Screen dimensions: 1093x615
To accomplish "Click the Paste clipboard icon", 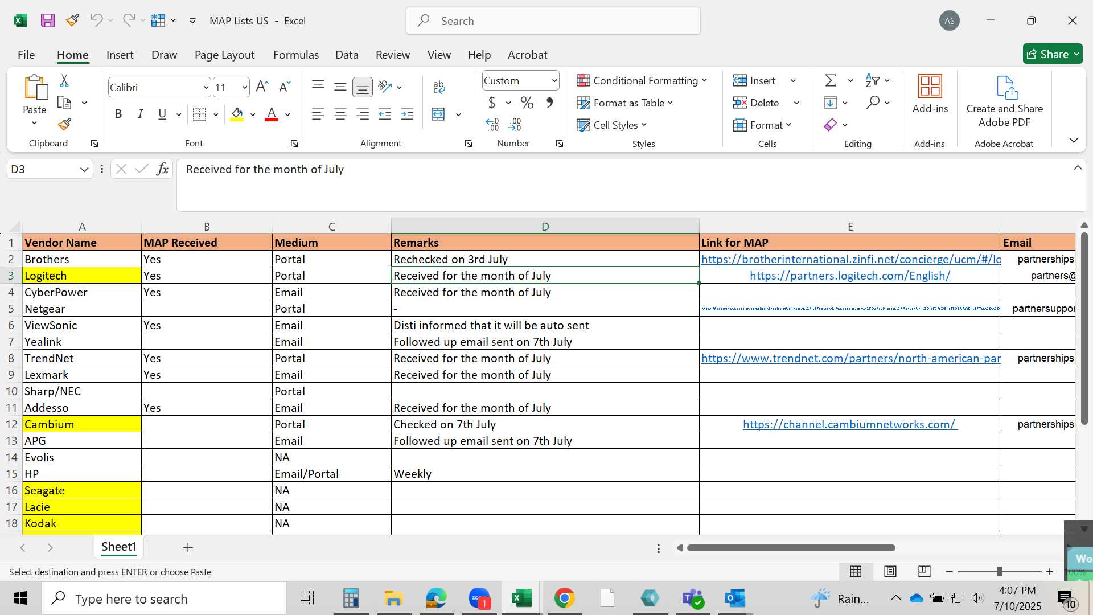I will coord(35,88).
